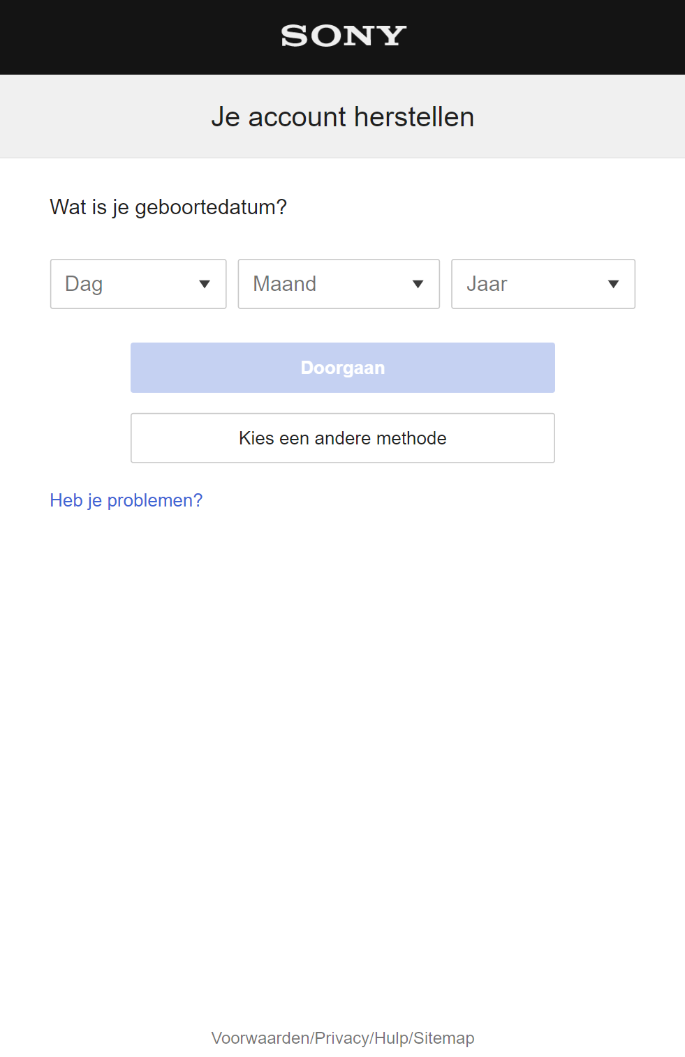The height and width of the screenshot is (1057, 685).
Task: Click the black header bar beside the logo
Action: pos(140,36)
